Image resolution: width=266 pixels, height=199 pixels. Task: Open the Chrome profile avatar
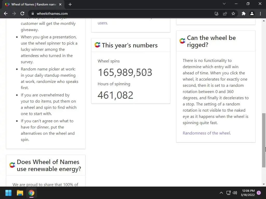(252, 13)
